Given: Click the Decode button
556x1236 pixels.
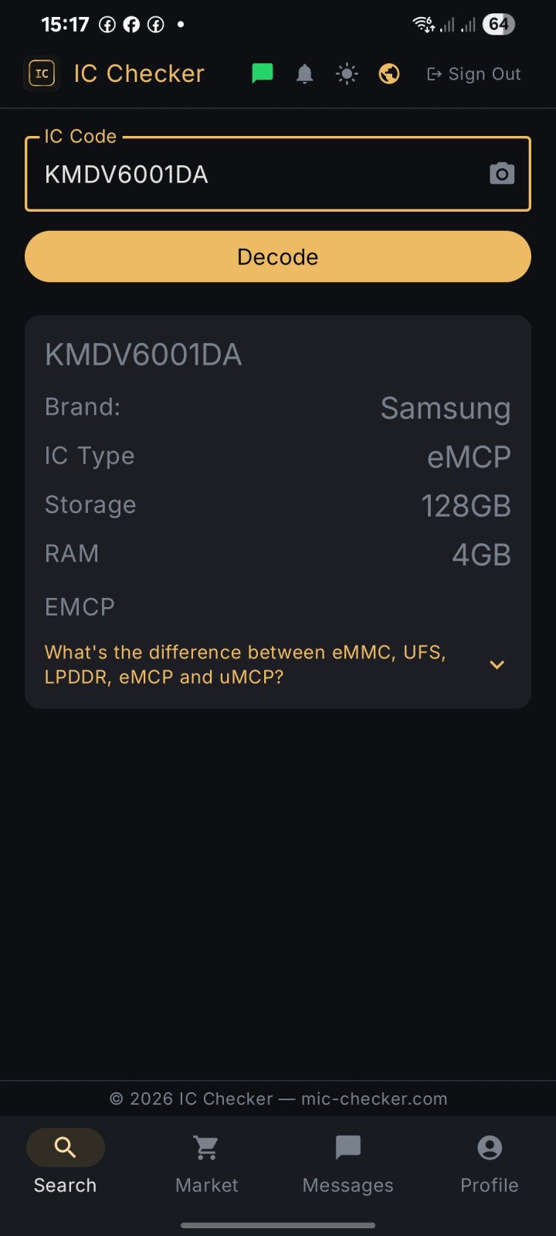Looking at the screenshot, I should pos(278,256).
